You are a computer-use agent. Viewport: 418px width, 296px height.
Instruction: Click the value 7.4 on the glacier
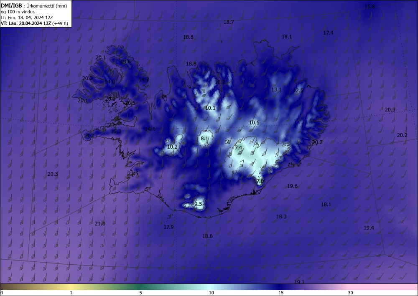[x=238, y=148]
